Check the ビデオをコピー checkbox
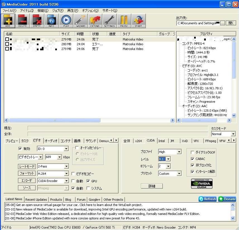Image resolution: width=239 pixels, height=230 pixels. click(73, 174)
